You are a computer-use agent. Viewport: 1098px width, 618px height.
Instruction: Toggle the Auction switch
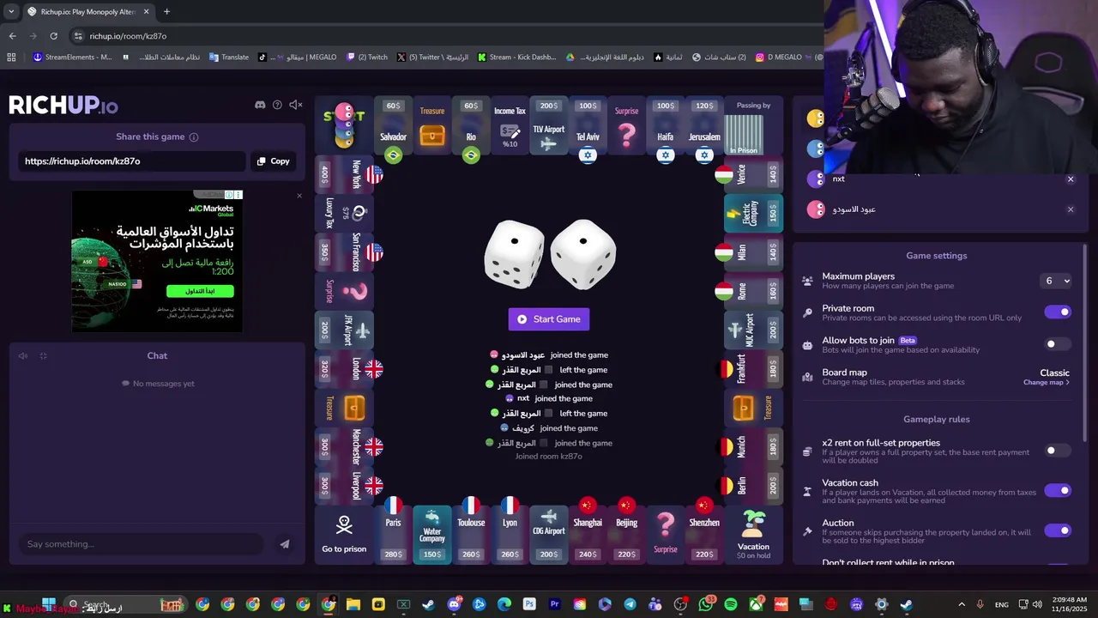coord(1058,530)
